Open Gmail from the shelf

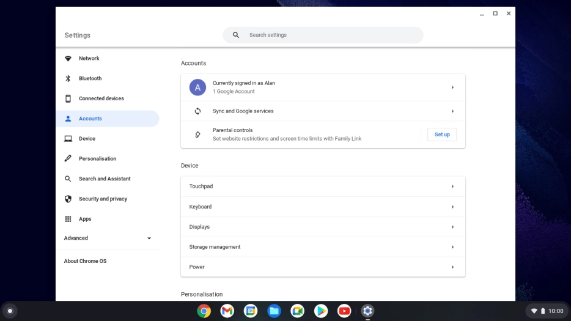coord(227,311)
